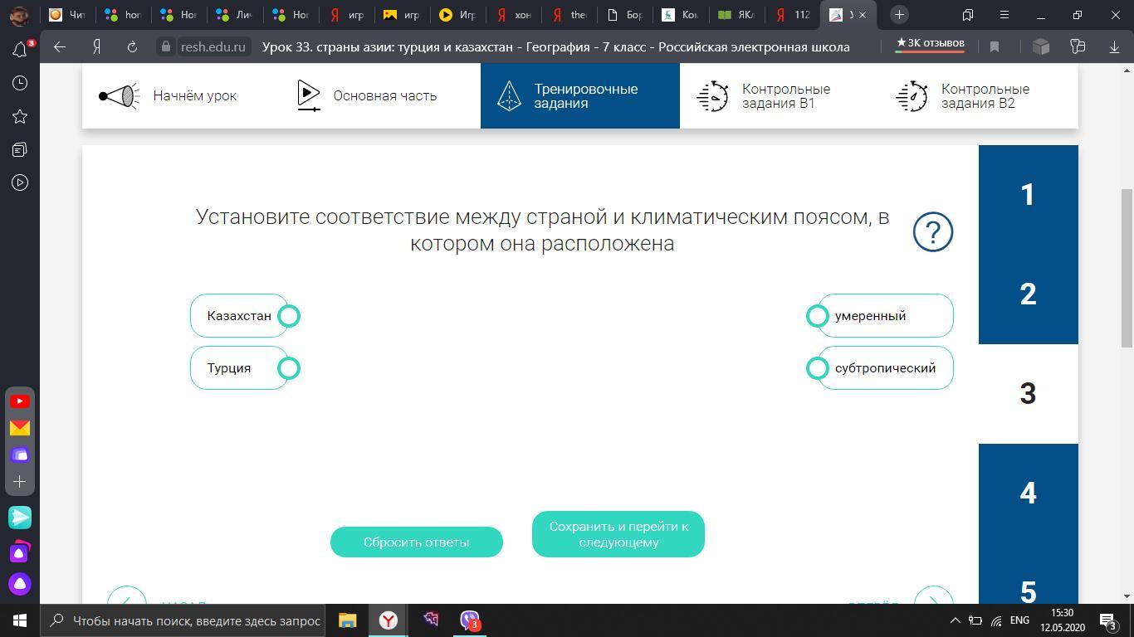
Task: Launch YouTube from the sidebar
Action: (20, 401)
